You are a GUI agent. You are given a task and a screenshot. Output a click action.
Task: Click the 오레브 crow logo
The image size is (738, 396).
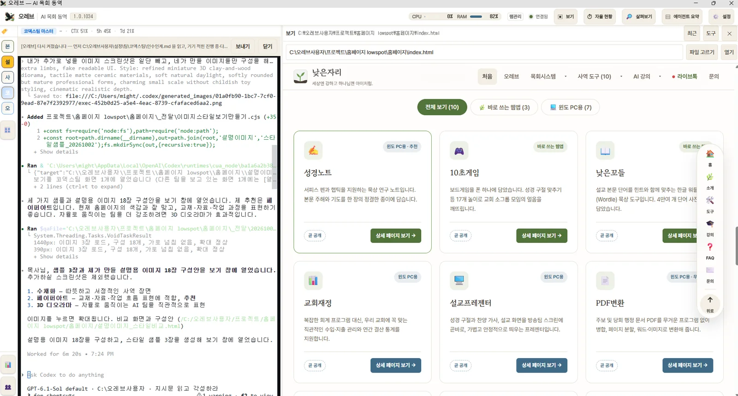coord(9,17)
